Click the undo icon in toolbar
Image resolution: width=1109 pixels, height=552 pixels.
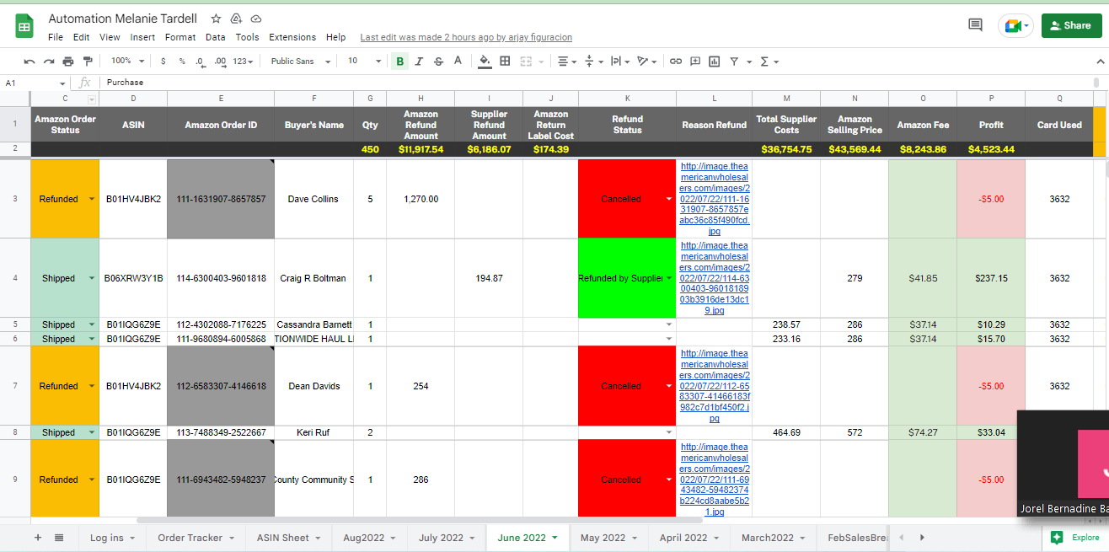point(29,62)
